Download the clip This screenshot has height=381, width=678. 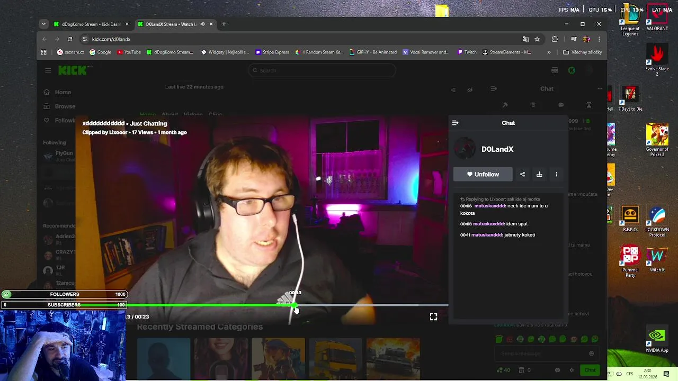[539, 174]
